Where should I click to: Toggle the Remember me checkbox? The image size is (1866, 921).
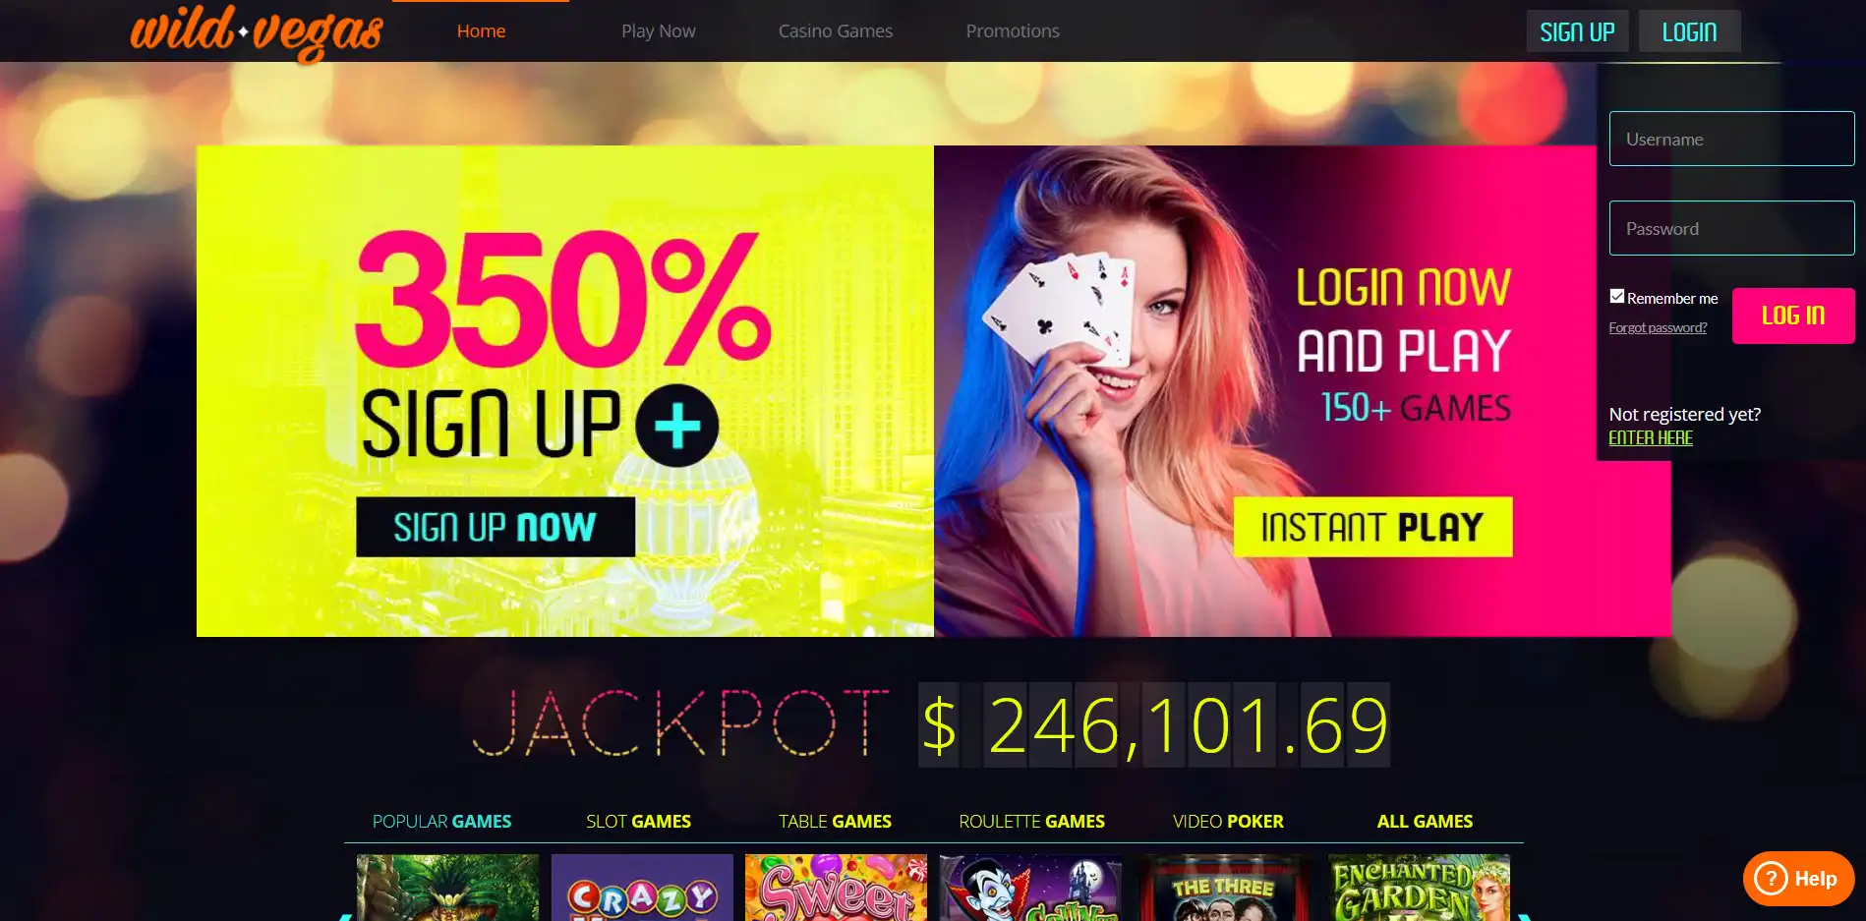pos(1616,296)
